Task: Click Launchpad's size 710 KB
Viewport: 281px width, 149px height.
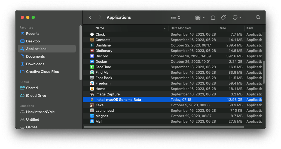Action: pos(236,111)
